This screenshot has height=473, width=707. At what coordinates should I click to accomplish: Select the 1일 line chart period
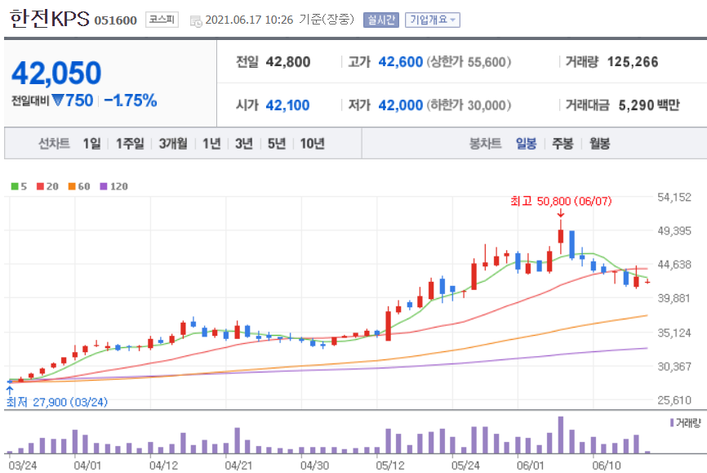(x=92, y=144)
